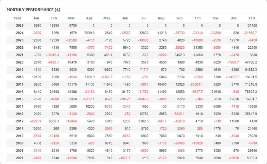The width and height of the screenshot is (267, 164).
Task: Click the 71216.9 YTD cell for 2017
Action: [x=251, y=84]
